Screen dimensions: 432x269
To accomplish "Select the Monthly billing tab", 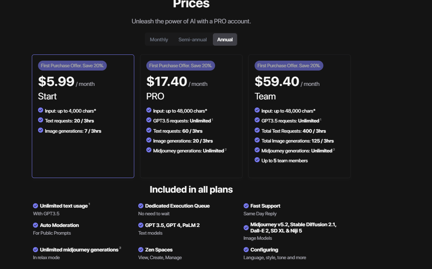I will (159, 39).
